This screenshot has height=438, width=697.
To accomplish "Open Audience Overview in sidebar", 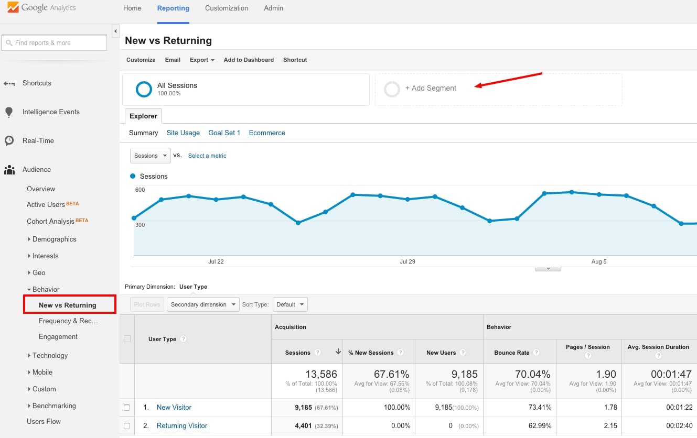I will tap(41, 189).
